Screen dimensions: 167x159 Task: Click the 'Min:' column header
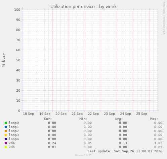click(x=83, y=119)
